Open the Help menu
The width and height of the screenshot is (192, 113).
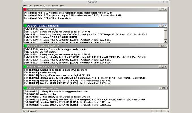click(62, 6)
